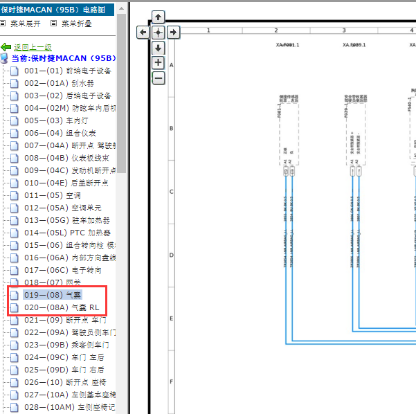Open 007—(04A) 断开点 驾驶舱 entry
The image size is (416, 414).
(70, 145)
